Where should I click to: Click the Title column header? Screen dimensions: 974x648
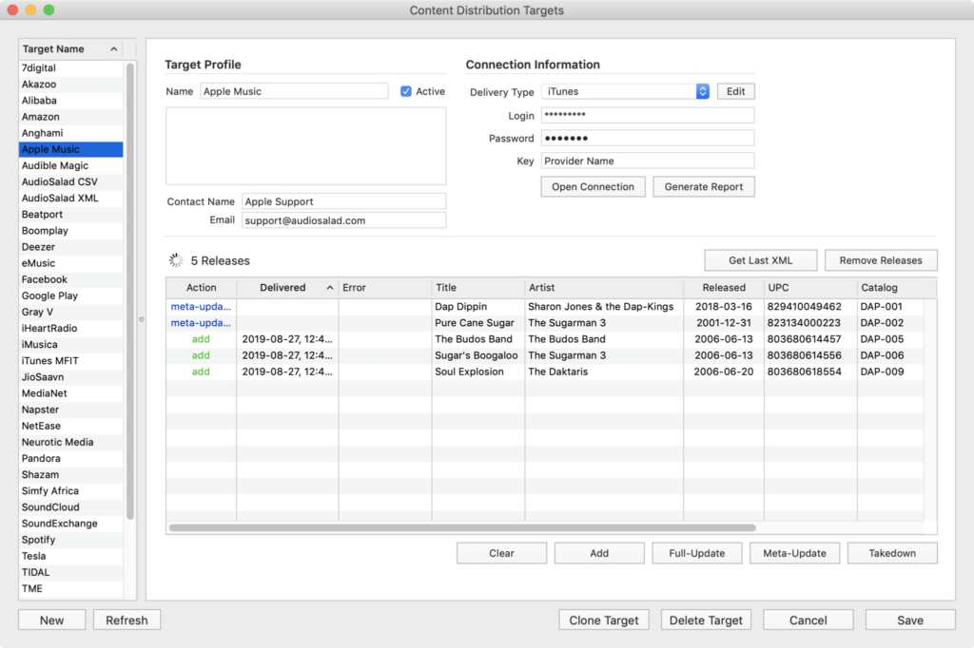pos(478,288)
